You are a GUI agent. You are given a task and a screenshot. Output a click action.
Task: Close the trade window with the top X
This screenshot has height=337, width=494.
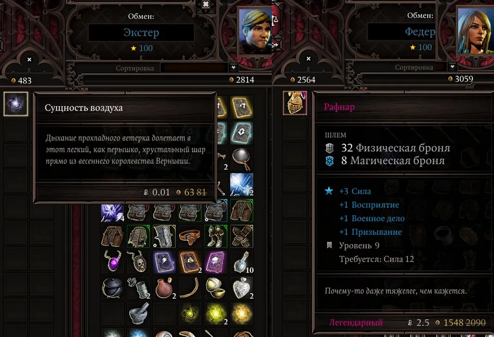coord(206,4)
